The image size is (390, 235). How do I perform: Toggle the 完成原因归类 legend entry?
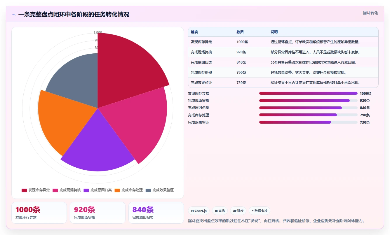97,190
